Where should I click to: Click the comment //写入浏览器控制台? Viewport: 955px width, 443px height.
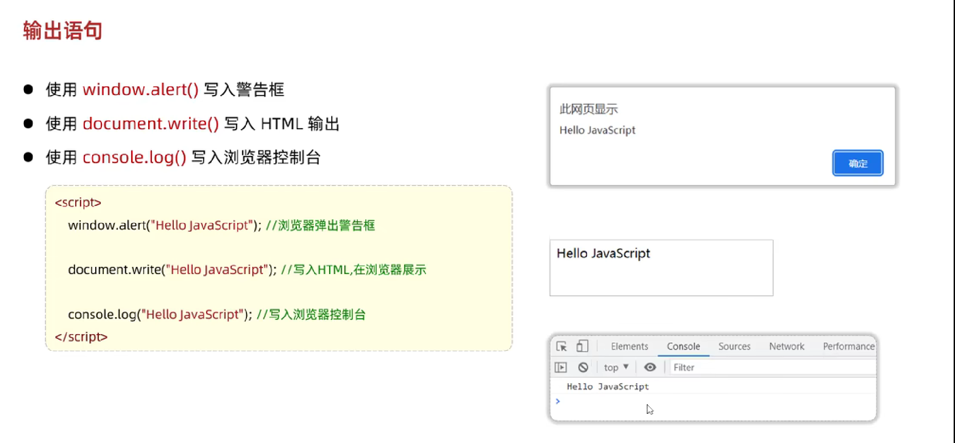pos(311,315)
